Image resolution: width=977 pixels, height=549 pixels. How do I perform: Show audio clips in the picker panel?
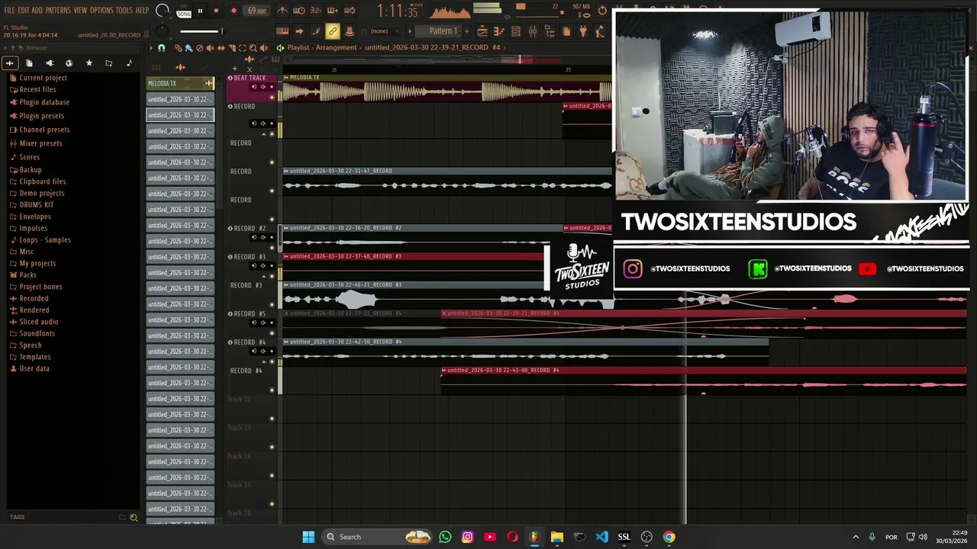(x=180, y=67)
